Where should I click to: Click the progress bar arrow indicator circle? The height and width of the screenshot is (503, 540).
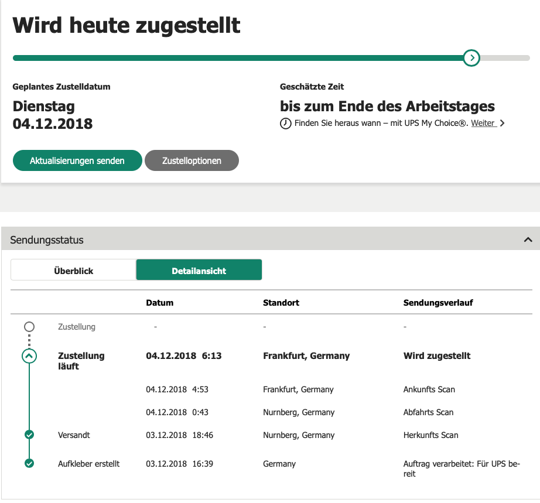click(471, 58)
